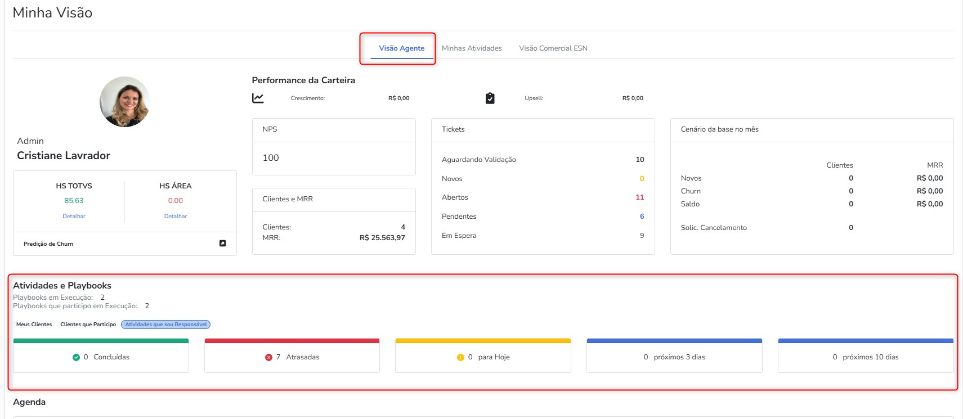
Task: Click the red X icon beside Atrasadas
Action: click(x=268, y=357)
